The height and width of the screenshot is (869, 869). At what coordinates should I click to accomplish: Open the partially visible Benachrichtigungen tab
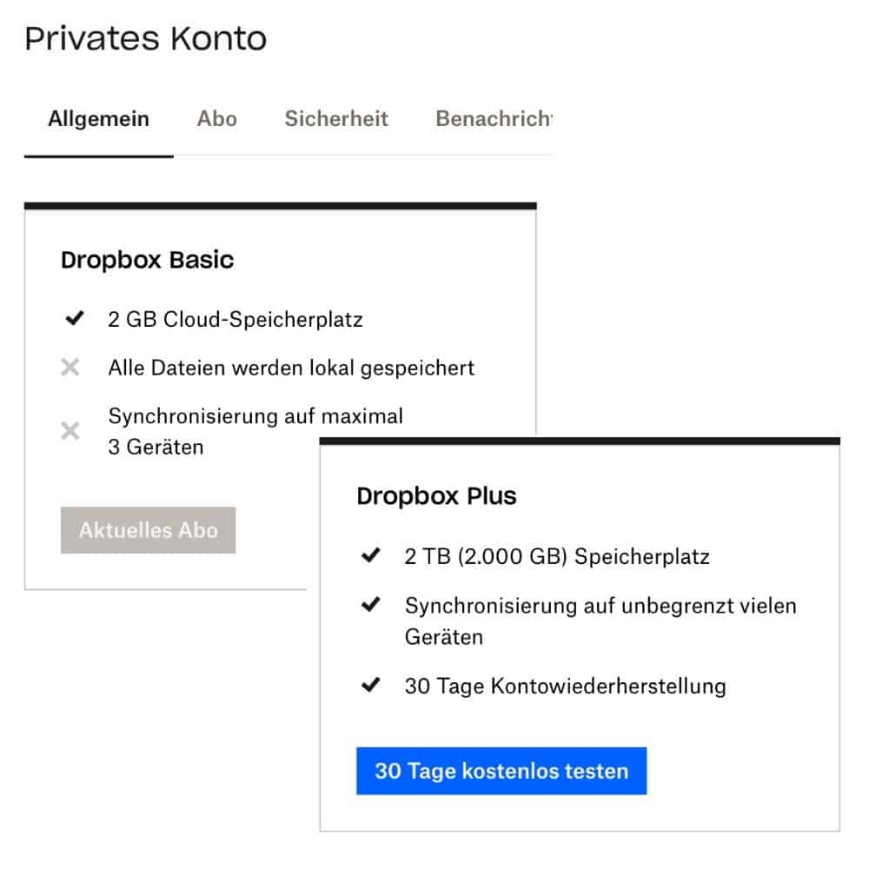(494, 118)
